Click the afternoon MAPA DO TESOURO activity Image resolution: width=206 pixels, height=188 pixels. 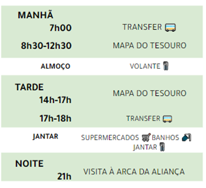[x=150, y=93]
